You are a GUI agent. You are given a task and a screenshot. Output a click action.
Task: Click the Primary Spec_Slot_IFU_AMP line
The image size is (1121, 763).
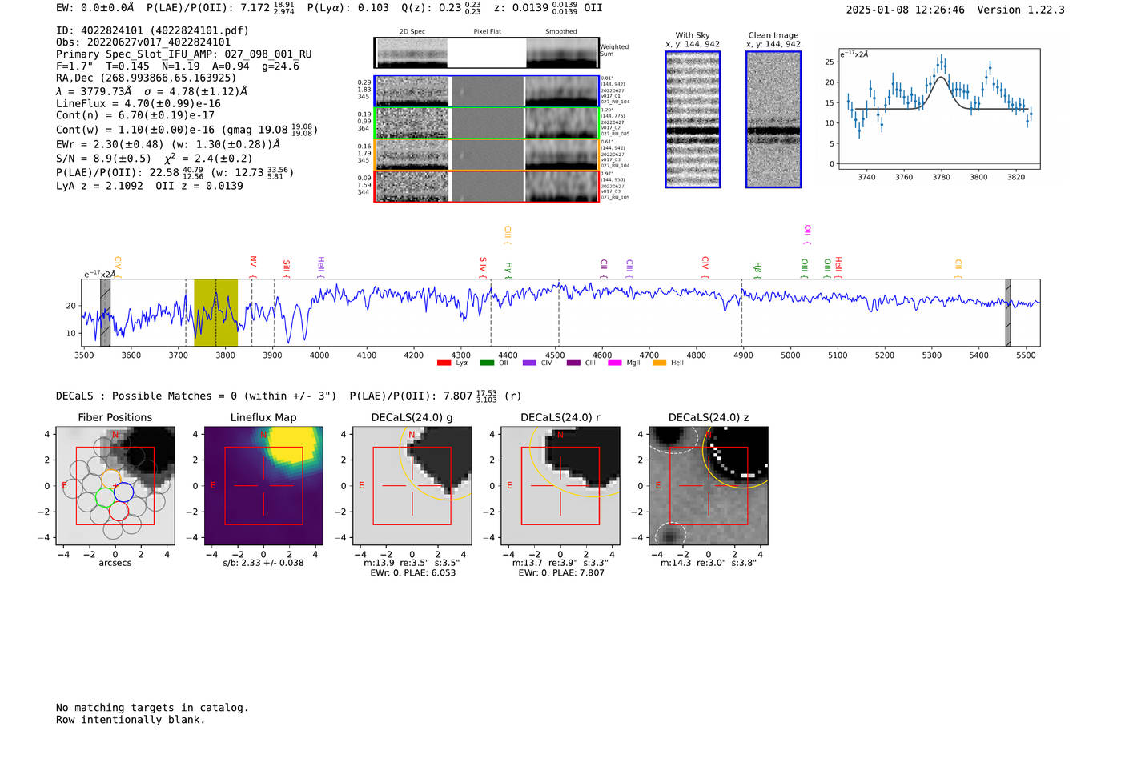(184, 54)
